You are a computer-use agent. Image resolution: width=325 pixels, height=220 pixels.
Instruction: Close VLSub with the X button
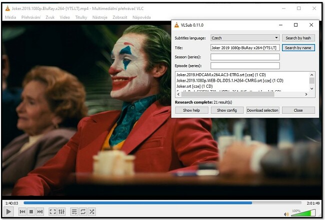pyautogui.click(x=311, y=25)
